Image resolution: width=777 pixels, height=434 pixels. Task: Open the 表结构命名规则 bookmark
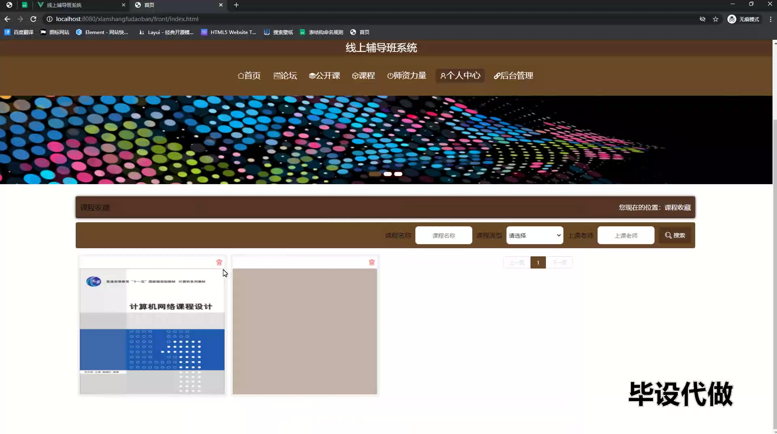click(321, 32)
